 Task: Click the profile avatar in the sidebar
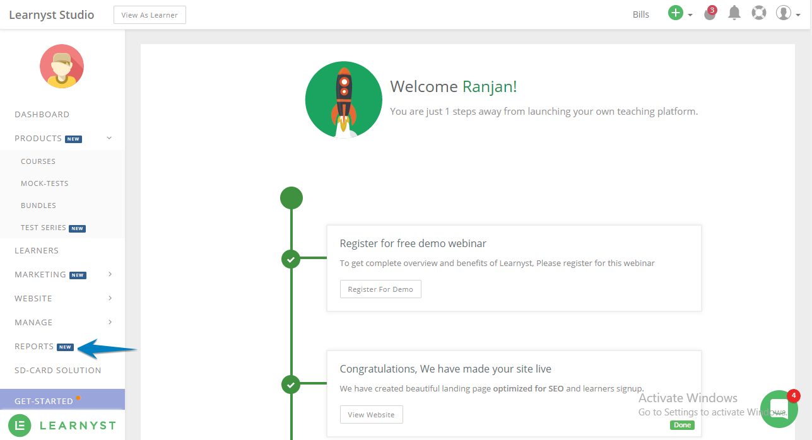click(62, 66)
